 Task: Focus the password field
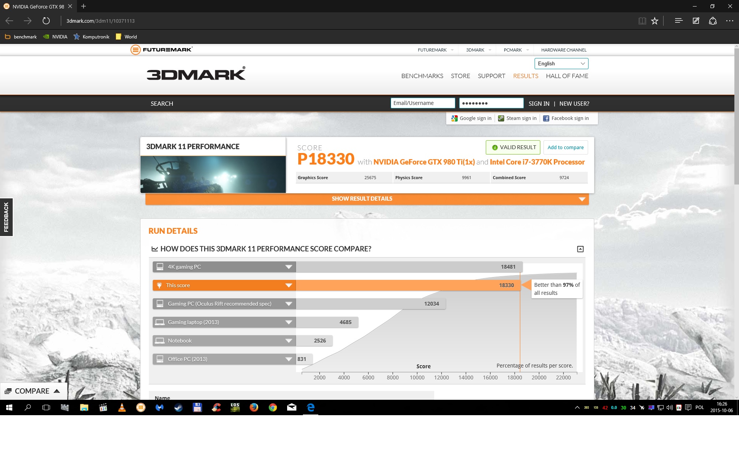(491, 103)
